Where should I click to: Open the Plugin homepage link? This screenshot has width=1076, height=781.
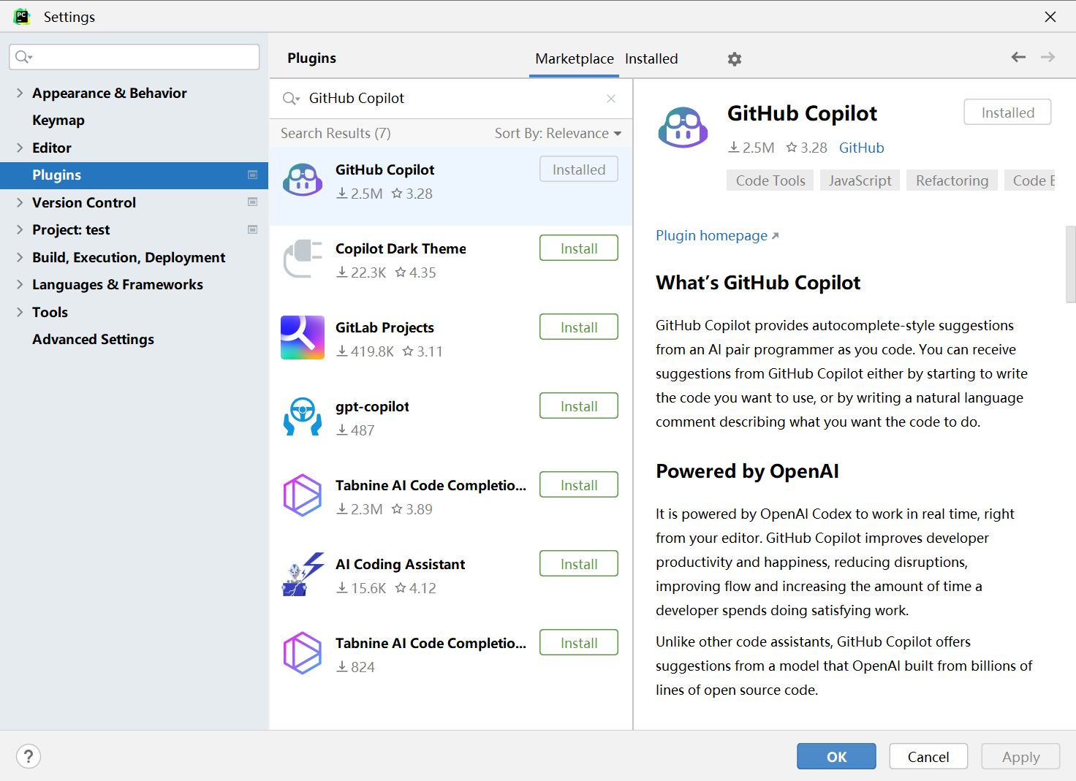tap(717, 235)
